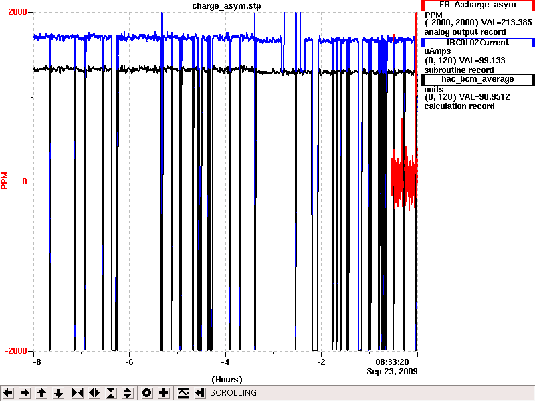
Task: Pan the plot left with the left arrow
Action: click(8, 393)
